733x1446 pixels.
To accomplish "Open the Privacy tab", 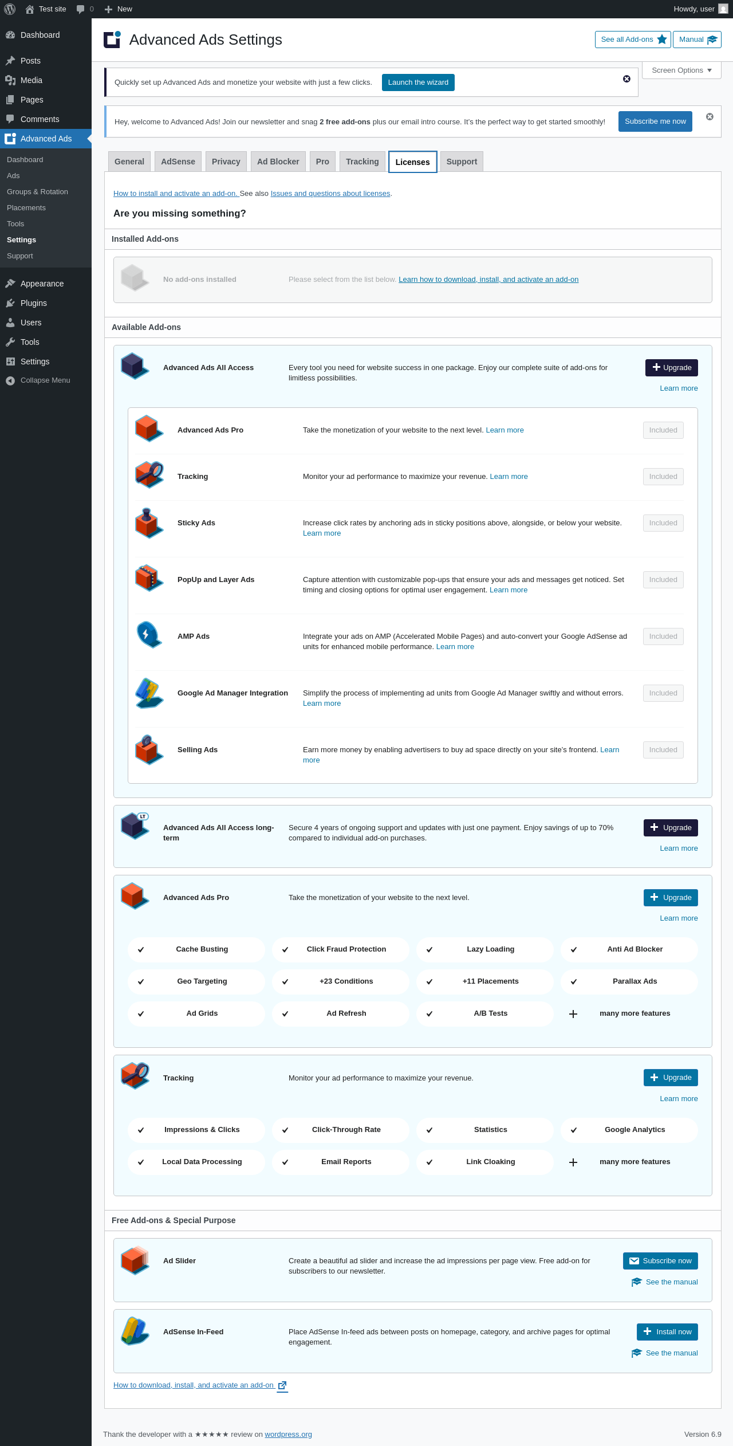I will 226,162.
